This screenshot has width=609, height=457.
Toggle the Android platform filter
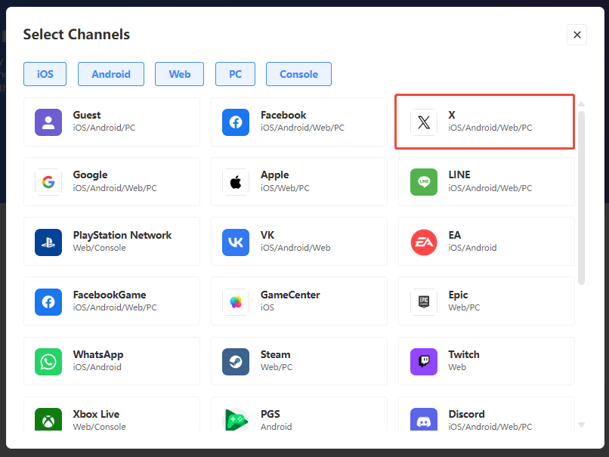111,74
